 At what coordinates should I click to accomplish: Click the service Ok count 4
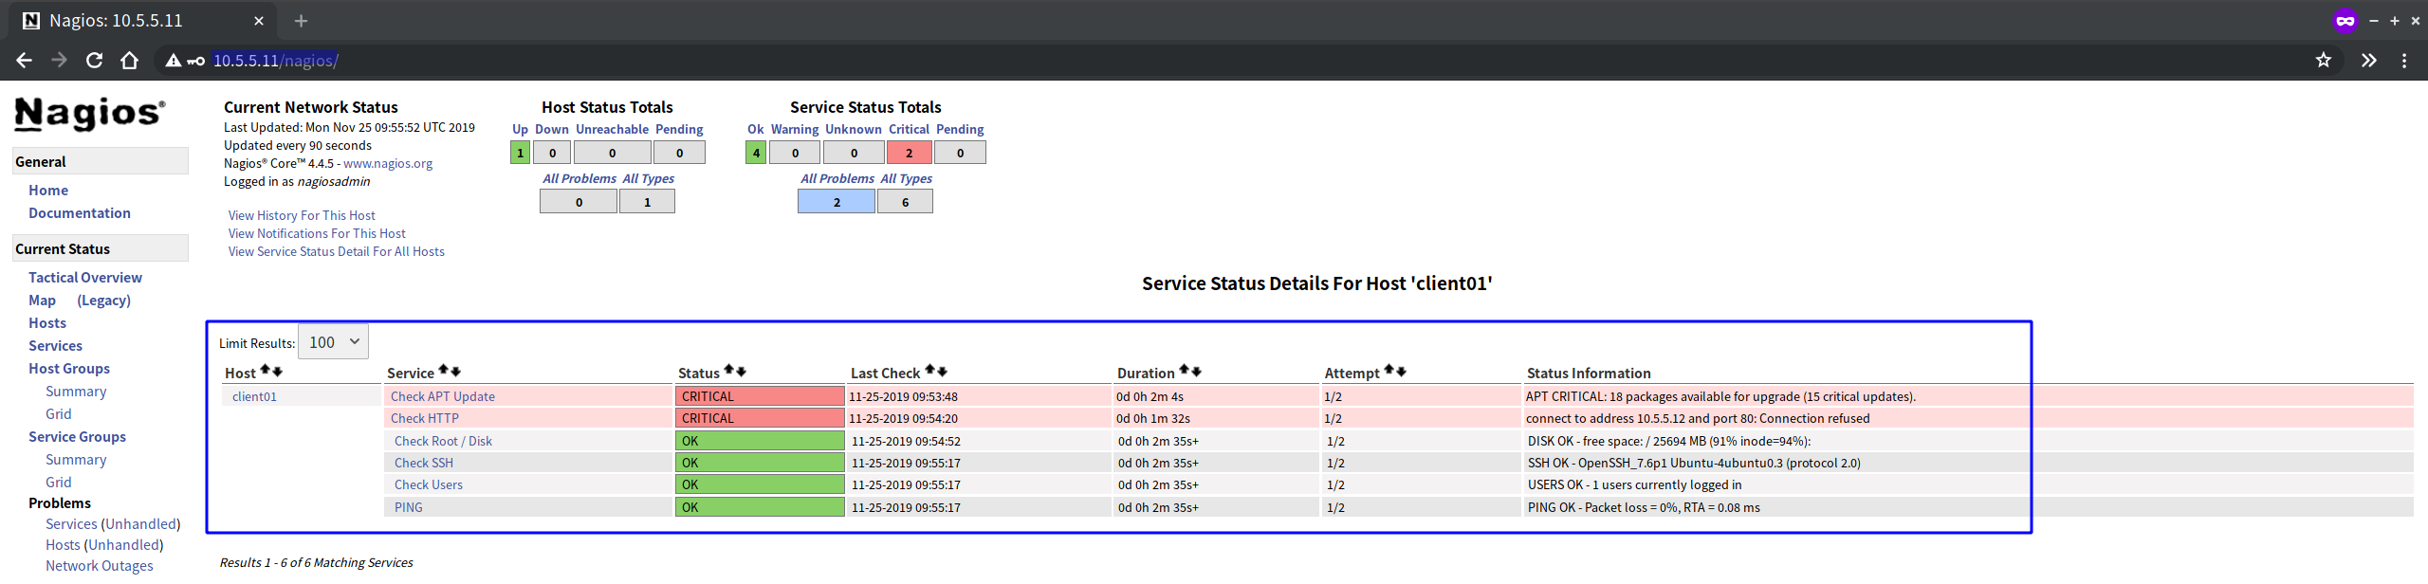[x=756, y=153]
